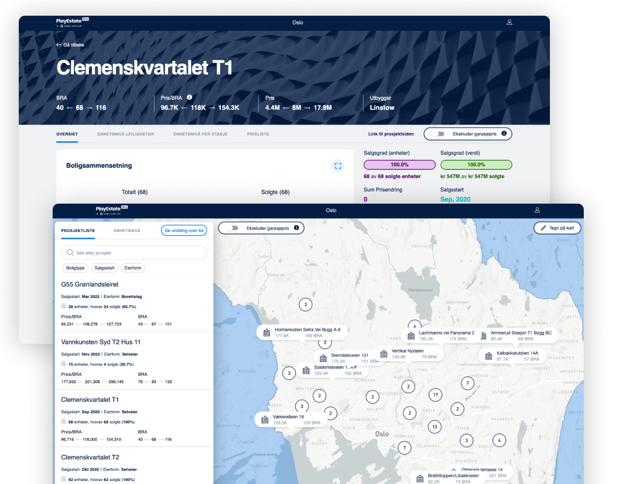The width and height of the screenshot is (637, 484).
Task: Click Tegn på kart button
Action: [557, 228]
